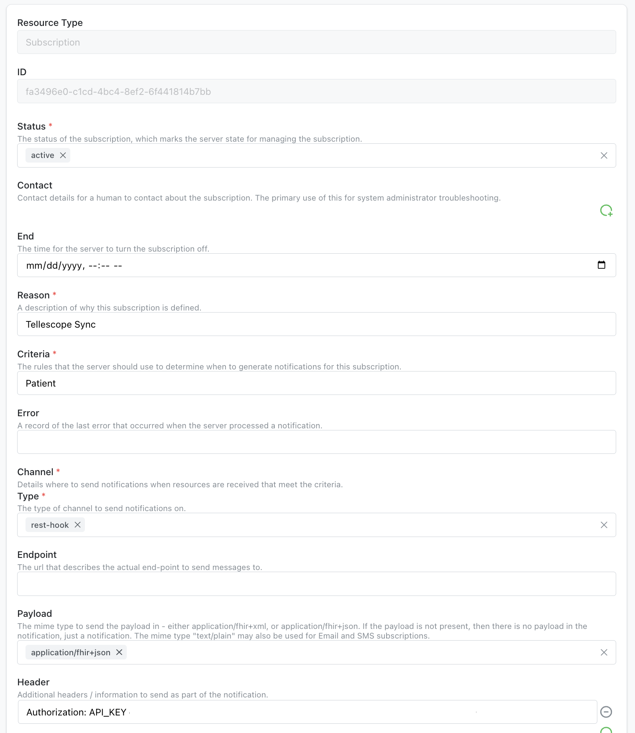This screenshot has width=635, height=733.
Task: Click the empty Error text field
Action: tap(316, 442)
